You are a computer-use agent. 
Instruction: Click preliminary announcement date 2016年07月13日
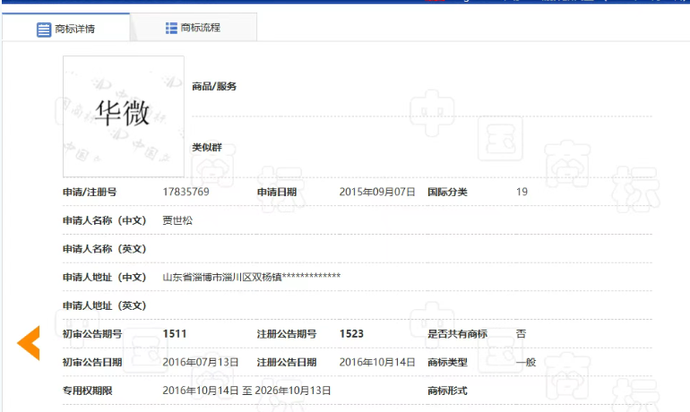click(x=201, y=363)
